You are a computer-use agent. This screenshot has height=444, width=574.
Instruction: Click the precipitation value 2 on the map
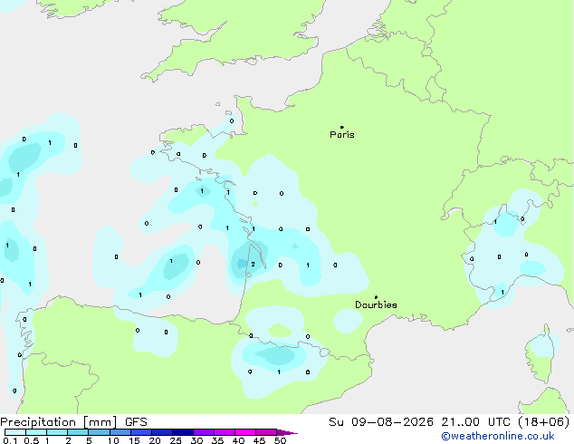[253, 264]
